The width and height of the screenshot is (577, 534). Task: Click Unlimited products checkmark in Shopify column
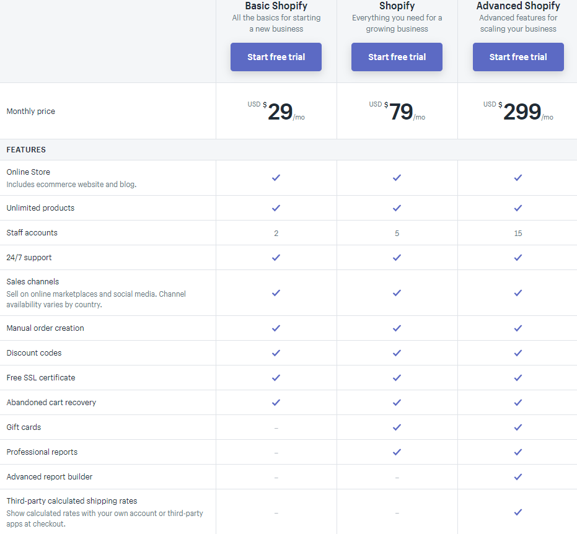point(397,208)
